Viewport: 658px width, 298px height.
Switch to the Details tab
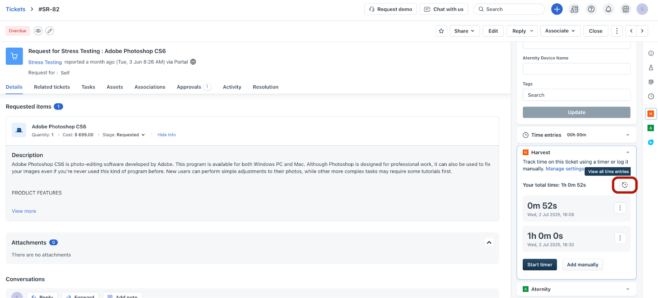tap(14, 87)
